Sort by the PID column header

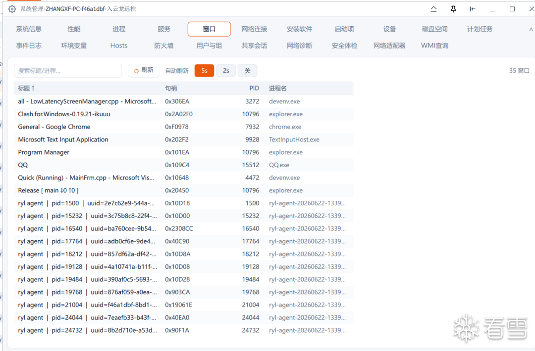[x=254, y=88]
